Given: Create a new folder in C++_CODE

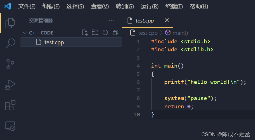Looking at the screenshot, I should coord(95,33).
